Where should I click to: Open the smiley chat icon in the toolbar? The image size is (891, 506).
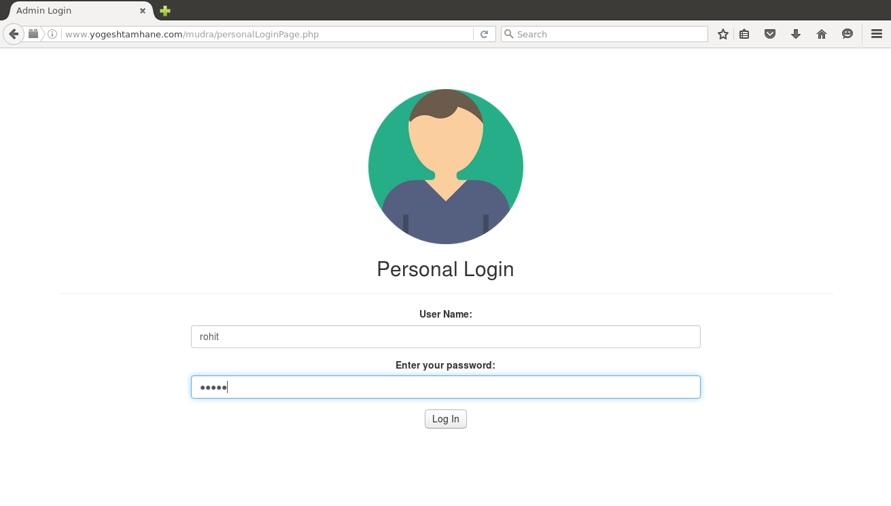[848, 34]
